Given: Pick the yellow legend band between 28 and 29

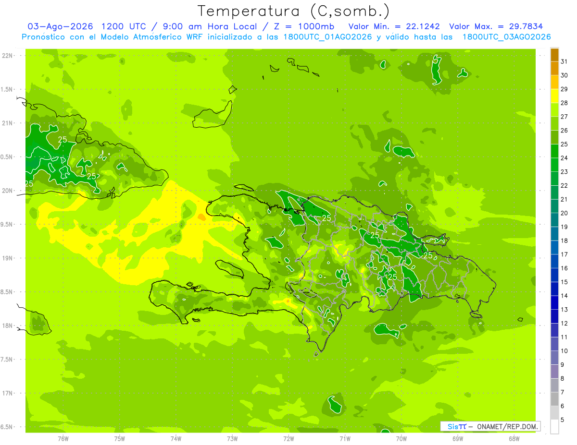Looking at the screenshot, I should point(554,96).
